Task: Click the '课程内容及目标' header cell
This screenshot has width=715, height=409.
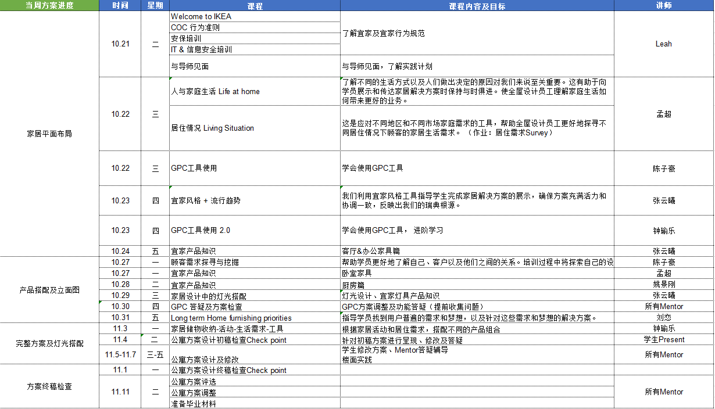Action: point(477,6)
